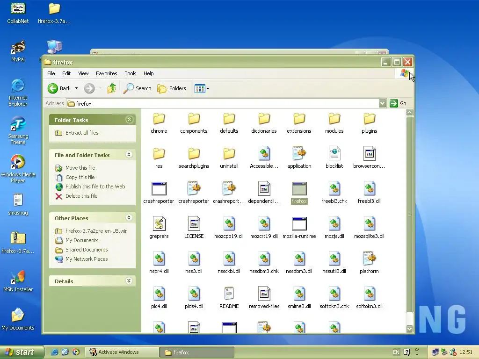Image resolution: width=479 pixels, height=359 pixels.
Task: Select the application config file icon
Action: [x=299, y=153]
